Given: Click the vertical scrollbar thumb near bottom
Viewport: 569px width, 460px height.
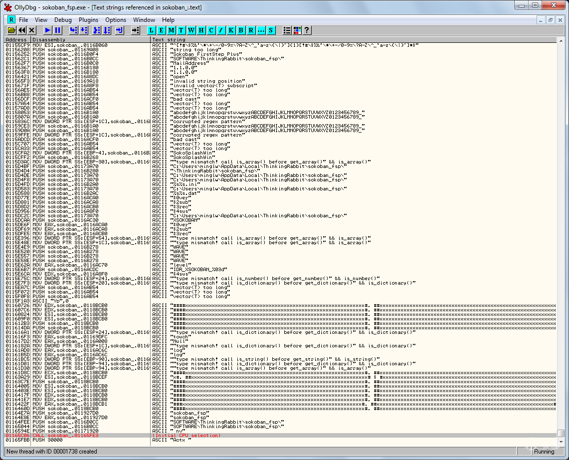Looking at the screenshot, I should click(x=561, y=434).
